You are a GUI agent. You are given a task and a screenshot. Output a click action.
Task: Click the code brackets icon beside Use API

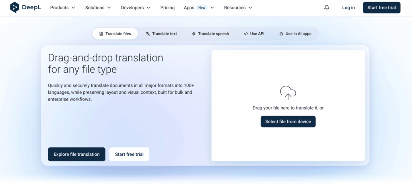(x=246, y=34)
